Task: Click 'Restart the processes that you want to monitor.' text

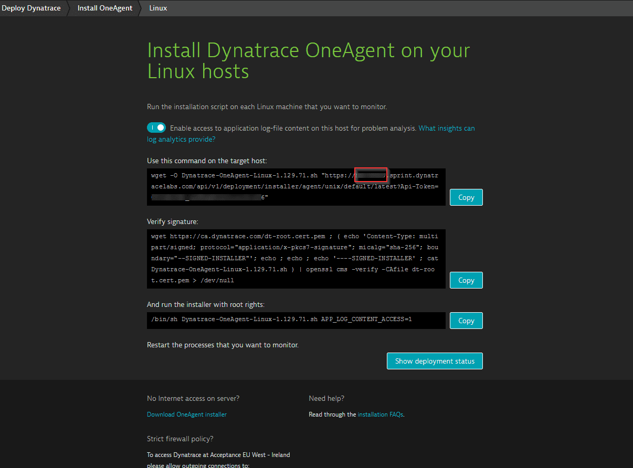Action: pos(223,345)
